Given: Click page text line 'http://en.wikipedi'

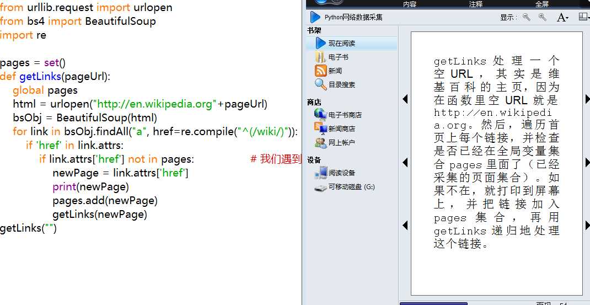Looking at the screenshot, I should (x=492, y=113).
